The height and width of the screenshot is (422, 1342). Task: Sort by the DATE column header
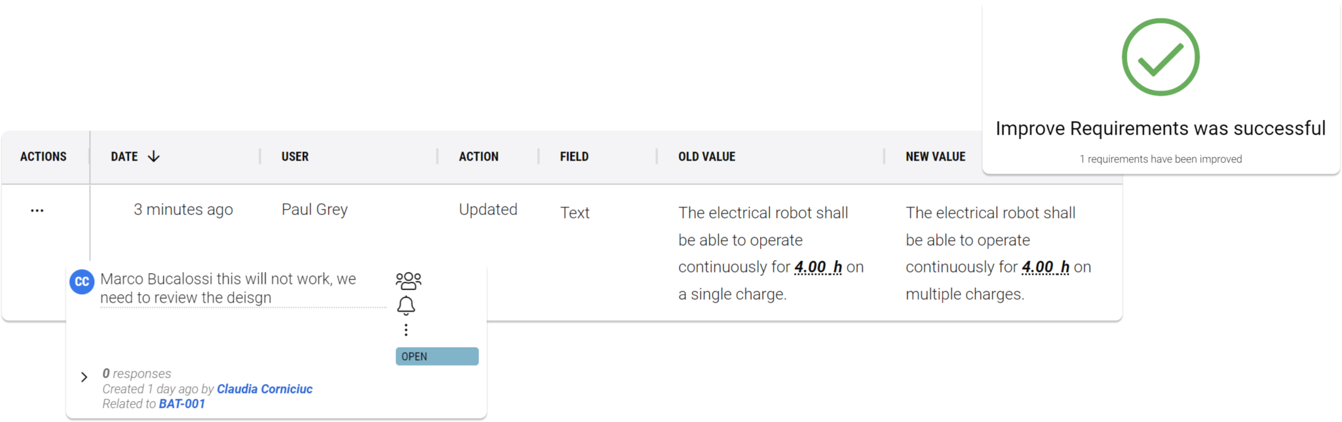124,157
